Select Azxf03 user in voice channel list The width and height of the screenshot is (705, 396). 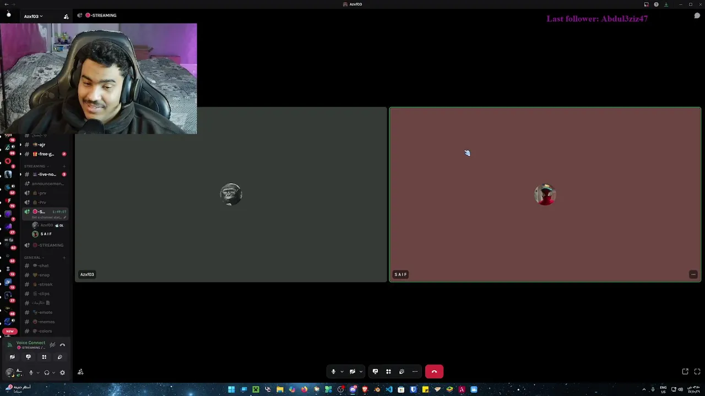tap(47, 226)
